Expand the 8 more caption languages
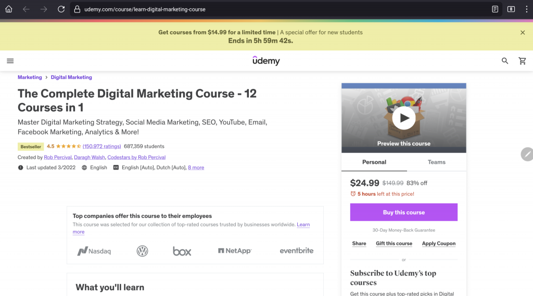 [196, 168]
